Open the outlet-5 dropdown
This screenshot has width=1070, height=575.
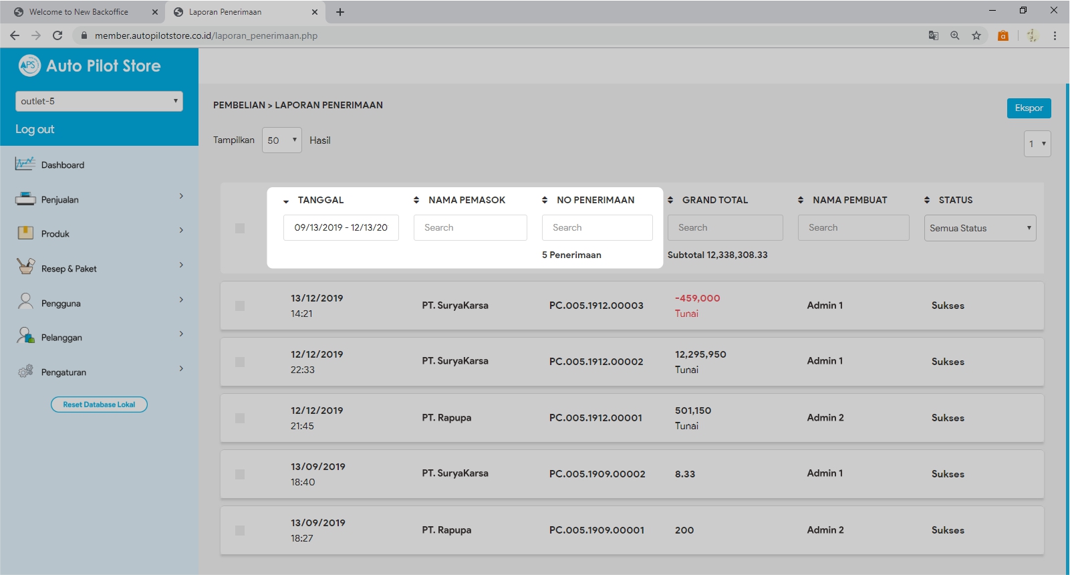[x=99, y=101]
